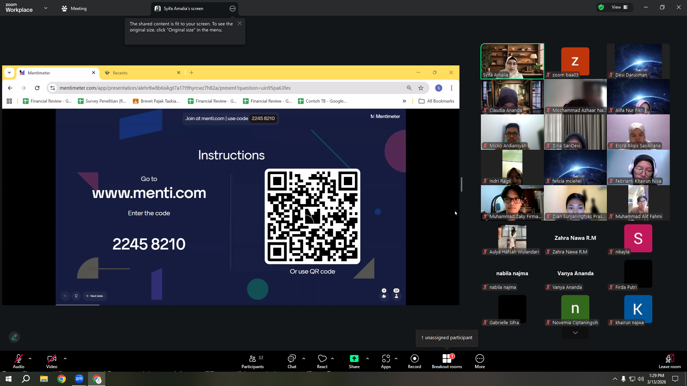The height and width of the screenshot is (386, 687).
Task: Click the green encryption shield icon
Action: [x=601, y=7]
